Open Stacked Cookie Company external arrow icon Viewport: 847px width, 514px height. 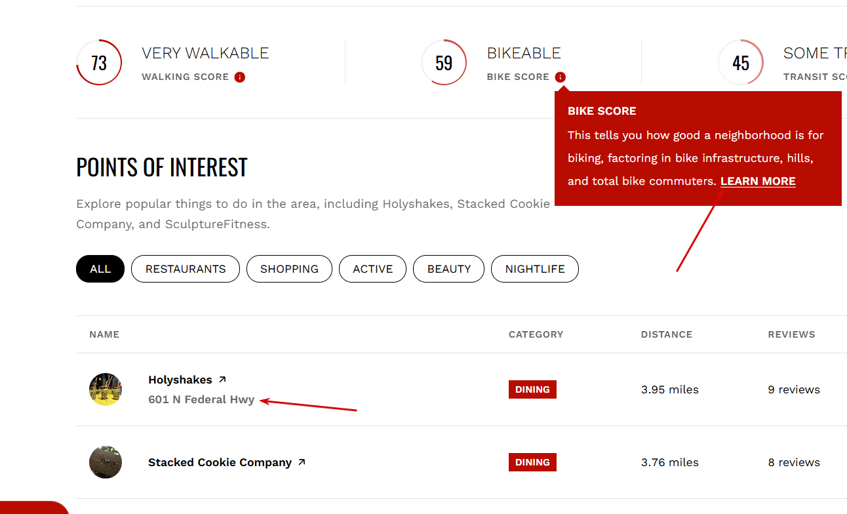[x=302, y=462]
